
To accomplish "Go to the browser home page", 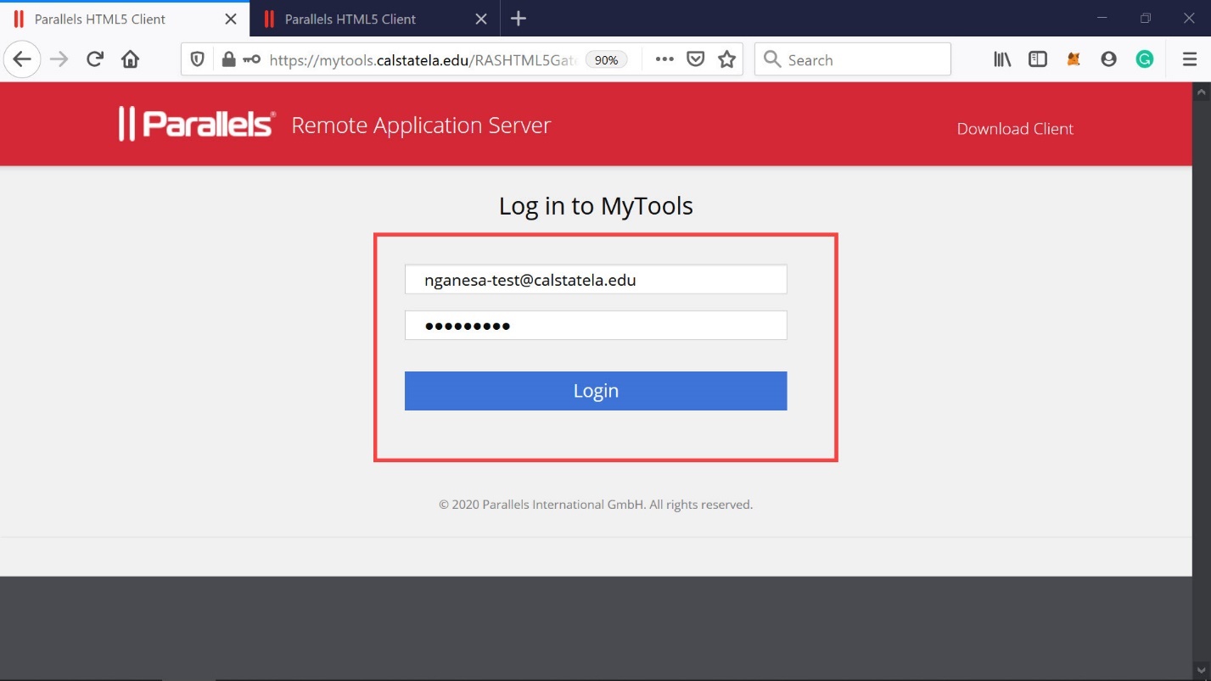I will (130, 59).
